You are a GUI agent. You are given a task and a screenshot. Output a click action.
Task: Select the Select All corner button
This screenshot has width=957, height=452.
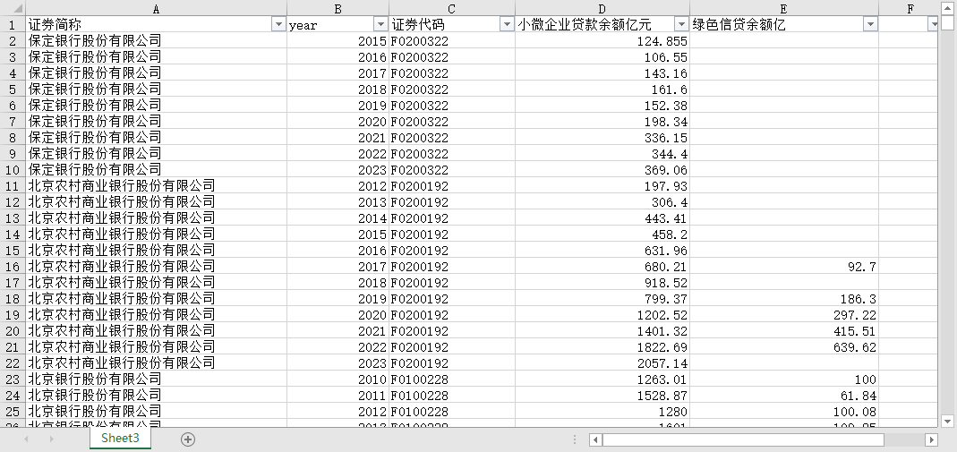click(13, 8)
